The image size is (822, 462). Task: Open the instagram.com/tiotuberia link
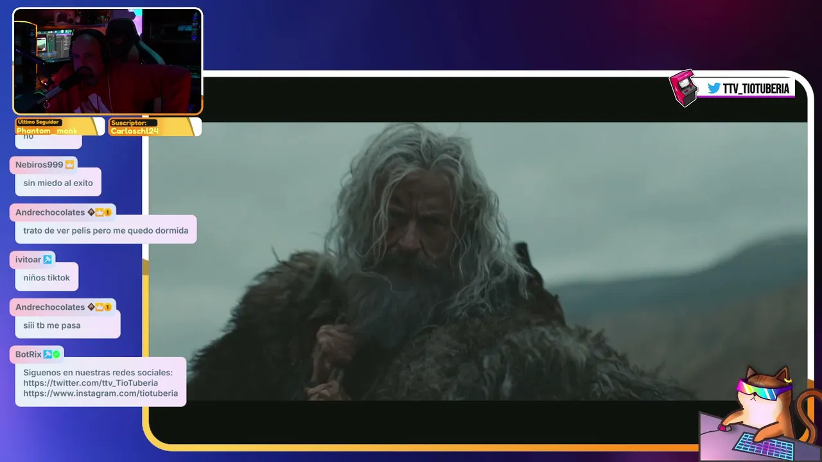[101, 393]
